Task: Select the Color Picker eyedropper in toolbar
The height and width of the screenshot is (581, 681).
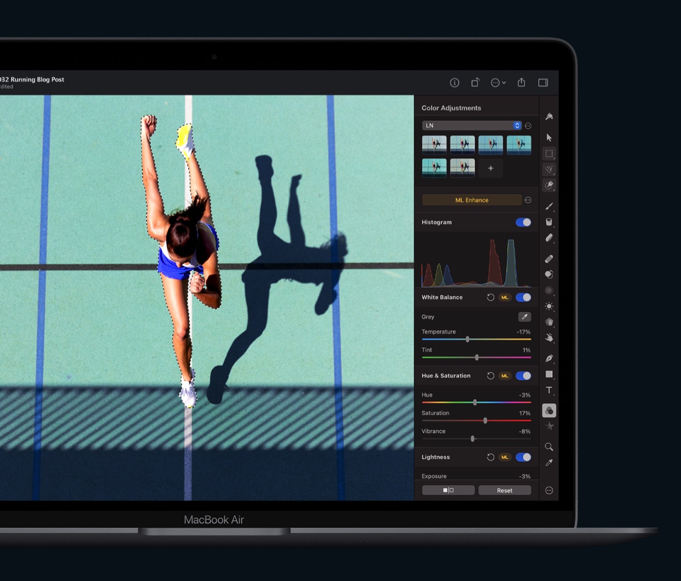Action: [549, 463]
